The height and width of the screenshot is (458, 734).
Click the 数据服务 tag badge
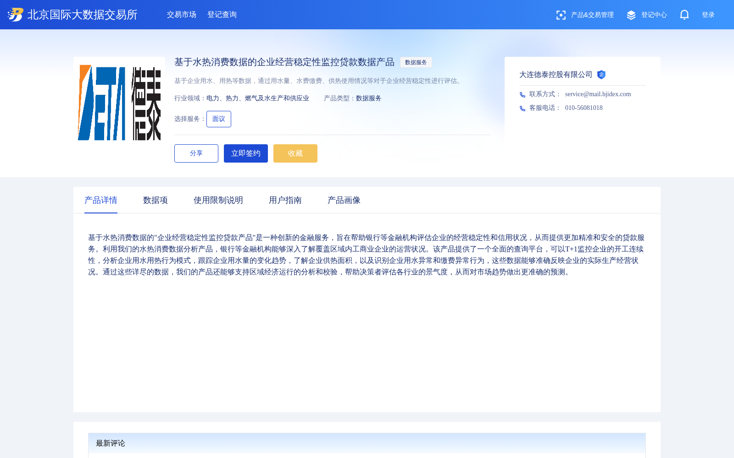[x=416, y=62]
